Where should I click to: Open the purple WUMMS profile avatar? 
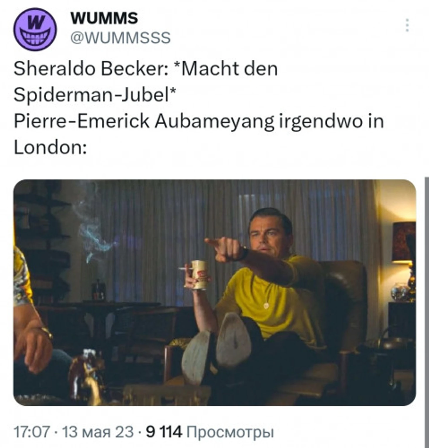pos(35,29)
